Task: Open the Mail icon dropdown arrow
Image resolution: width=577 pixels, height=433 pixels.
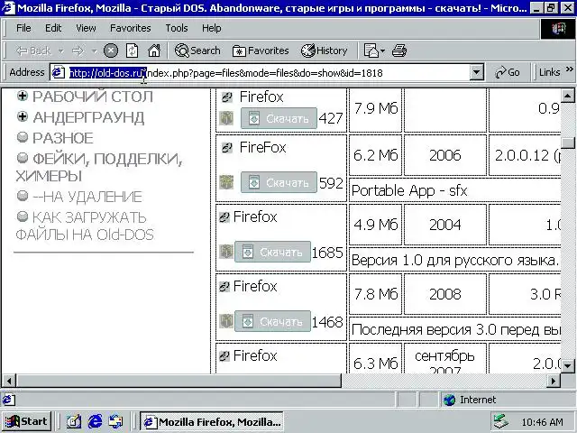Action: [x=382, y=51]
